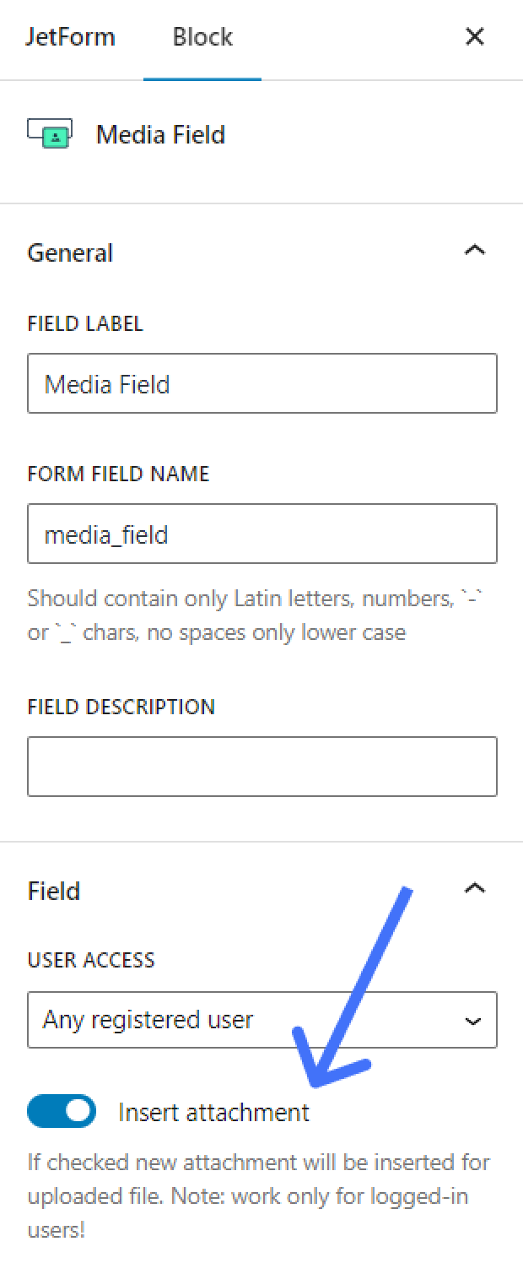Click the empty Field Description box

[262, 767]
